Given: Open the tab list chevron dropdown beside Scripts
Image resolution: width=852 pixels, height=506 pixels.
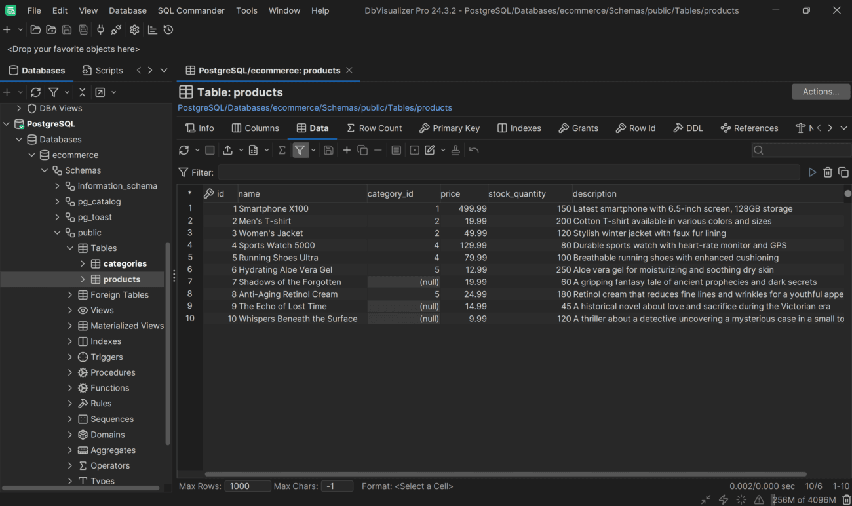Looking at the screenshot, I should pyautogui.click(x=164, y=70).
